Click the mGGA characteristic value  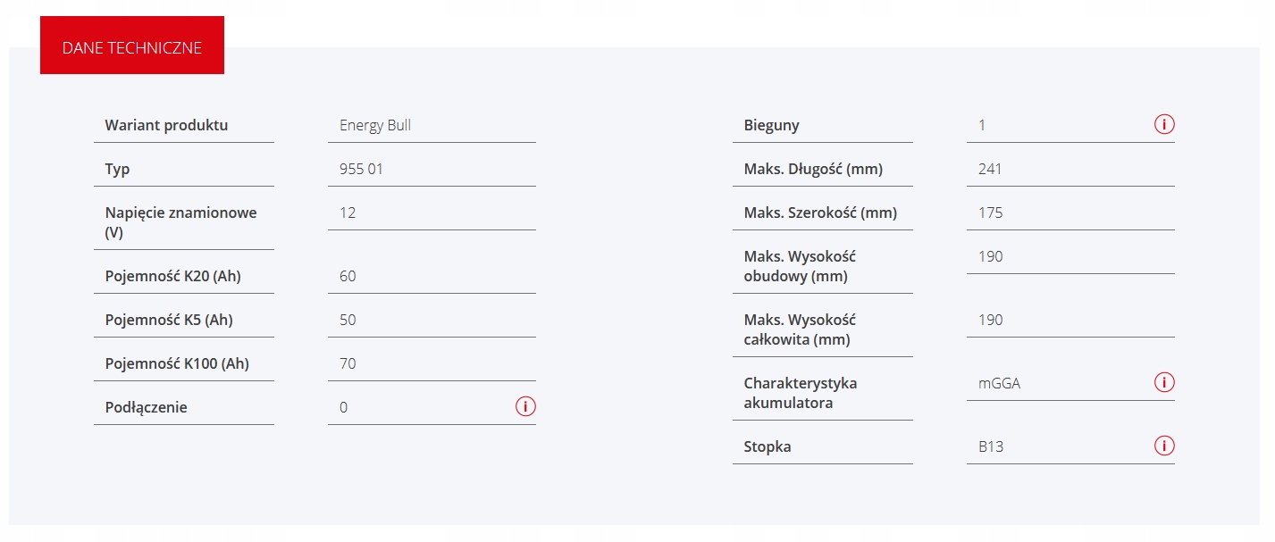pos(999,383)
